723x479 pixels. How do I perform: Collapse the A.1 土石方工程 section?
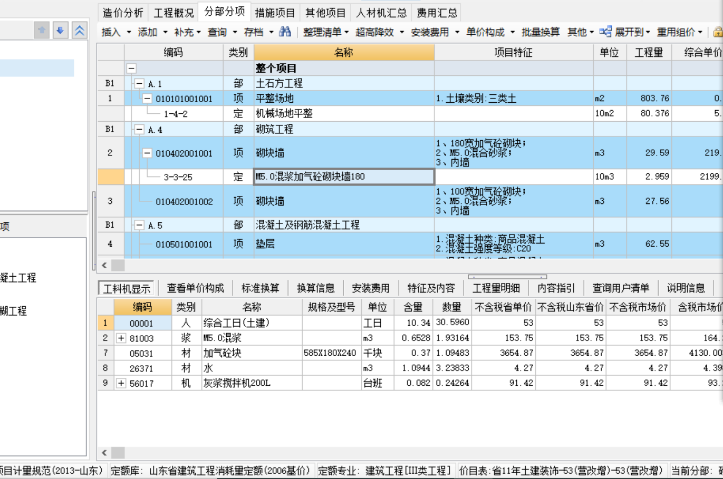(139, 83)
